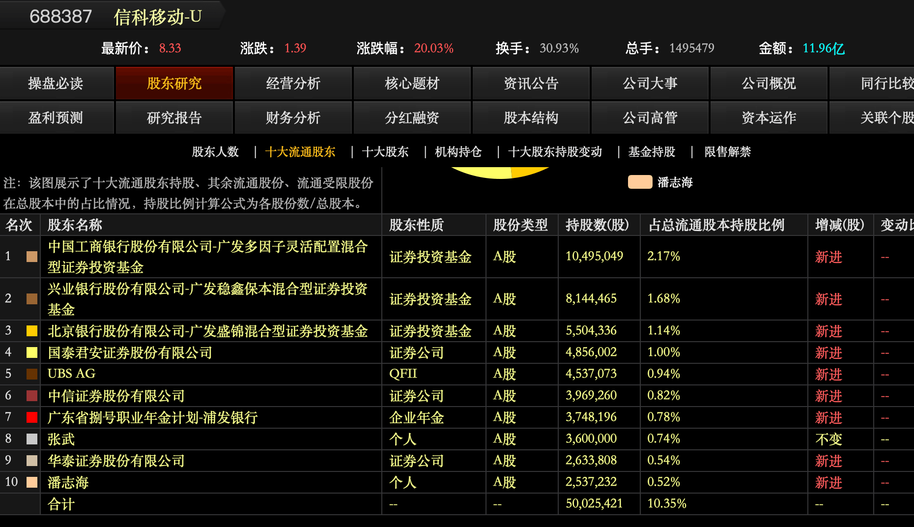
Task: Click the red swatch beside 广东省捌号职业年金计划
Action: [x=32, y=417]
